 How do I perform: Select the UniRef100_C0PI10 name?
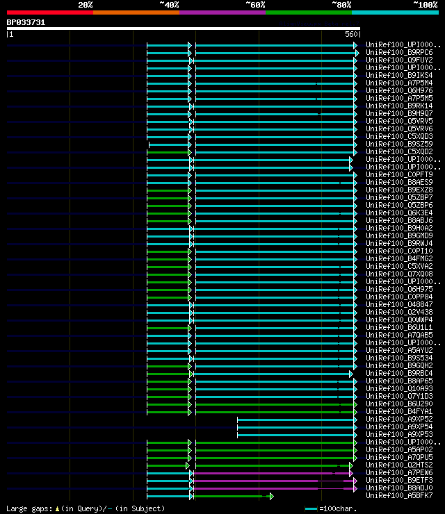tap(399, 251)
